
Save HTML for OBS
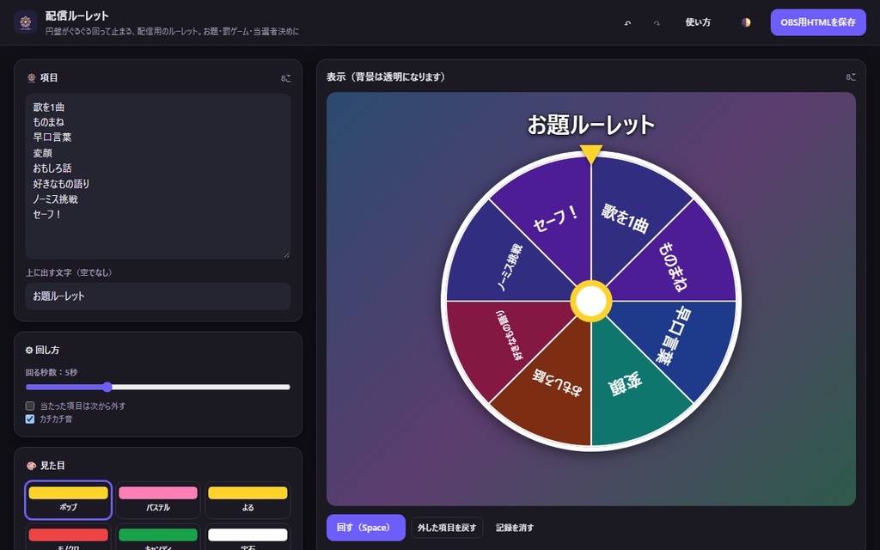818,22
